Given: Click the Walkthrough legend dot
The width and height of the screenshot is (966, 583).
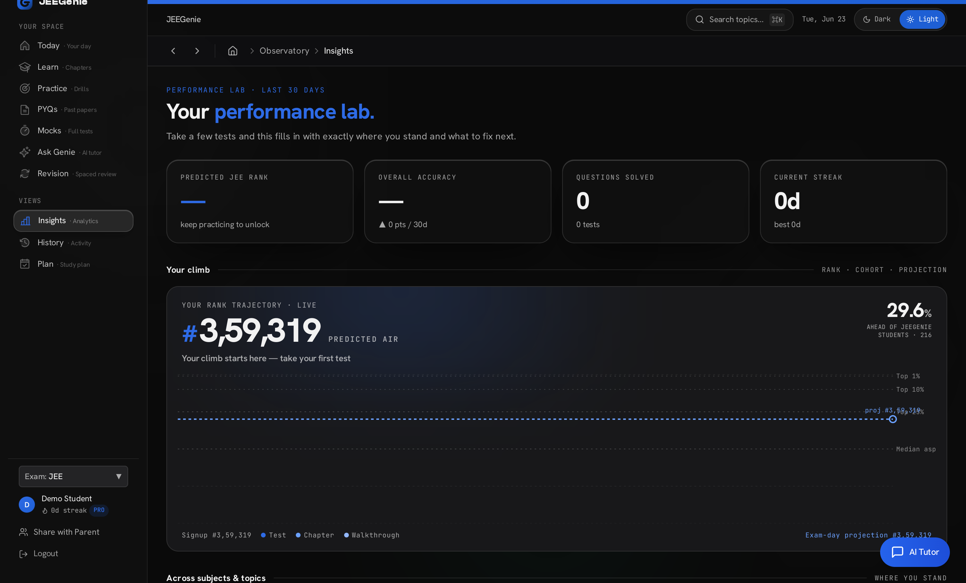Looking at the screenshot, I should point(346,535).
